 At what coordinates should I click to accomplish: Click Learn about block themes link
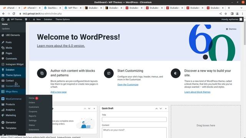pyautogui.click(x=197, y=92)
